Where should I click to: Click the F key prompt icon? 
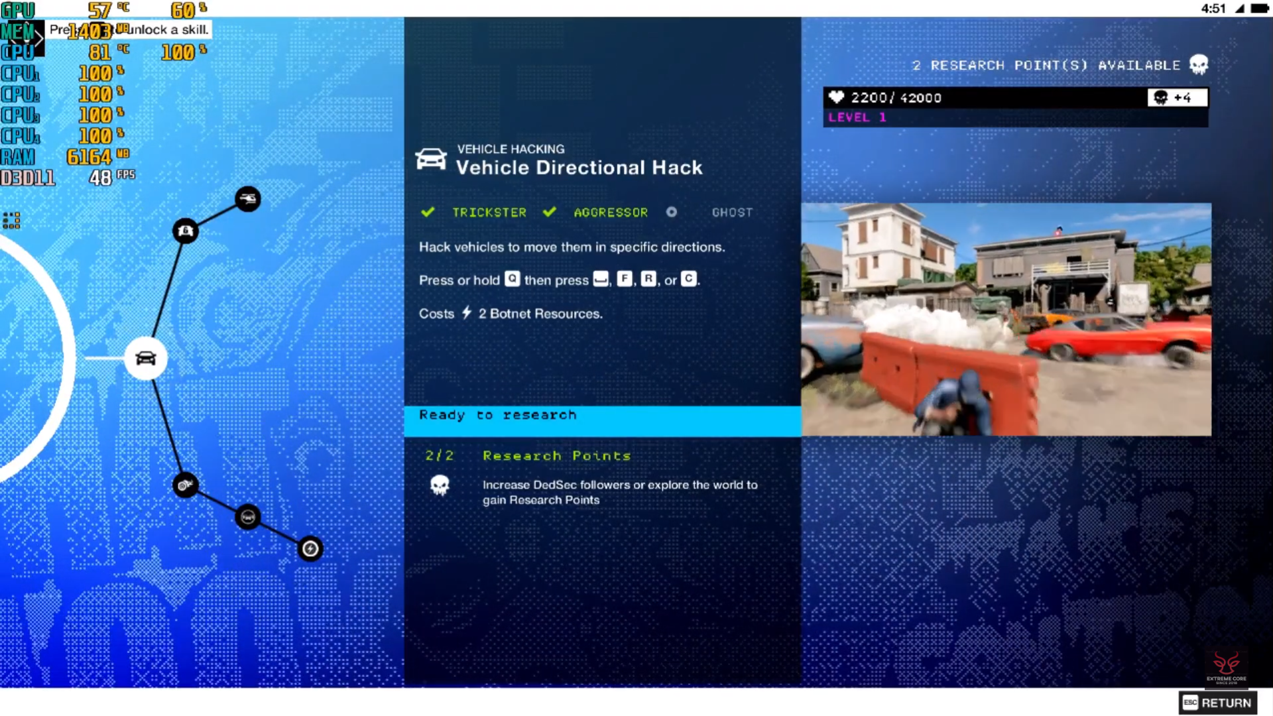[625, 279]
